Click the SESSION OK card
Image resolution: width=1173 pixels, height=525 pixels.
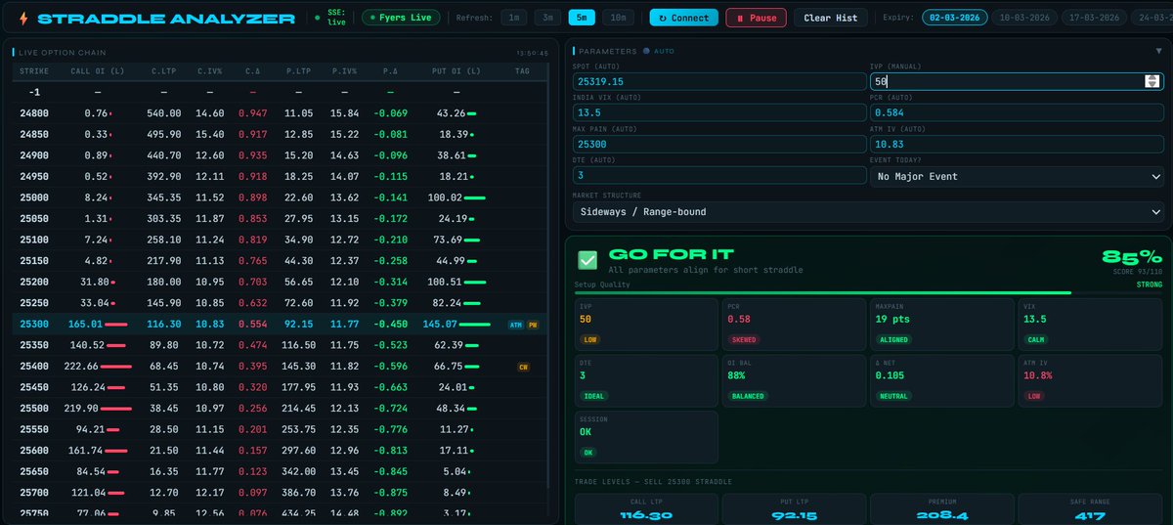click(646, 437)
